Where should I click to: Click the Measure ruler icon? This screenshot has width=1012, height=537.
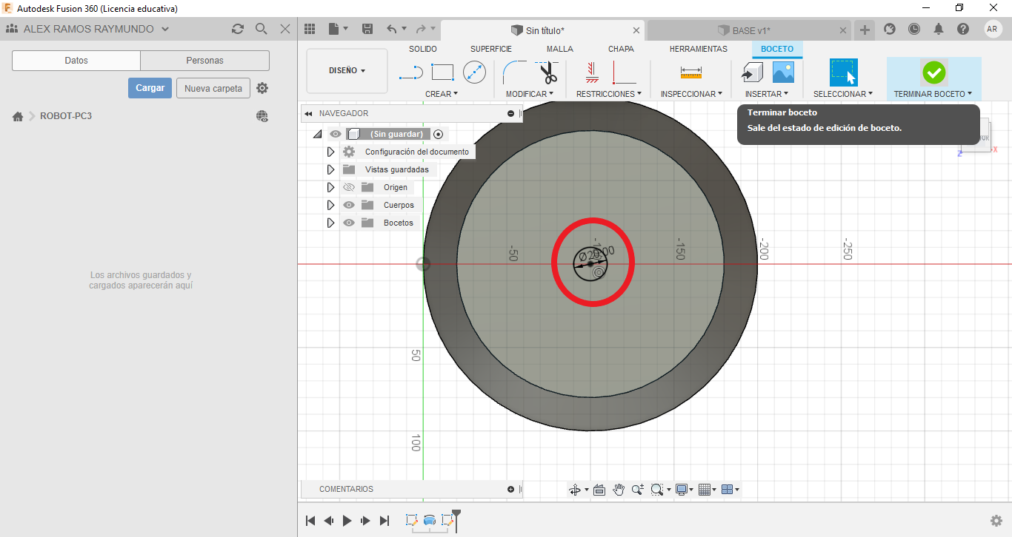(x=690, y=72)
